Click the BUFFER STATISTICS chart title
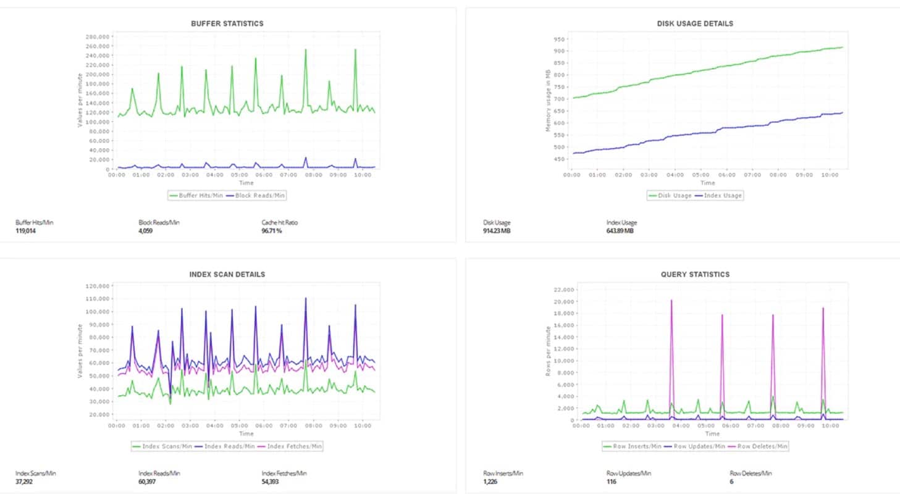This screenshot has height=497, width=900. pyautogui.click(x=228, y=23)
